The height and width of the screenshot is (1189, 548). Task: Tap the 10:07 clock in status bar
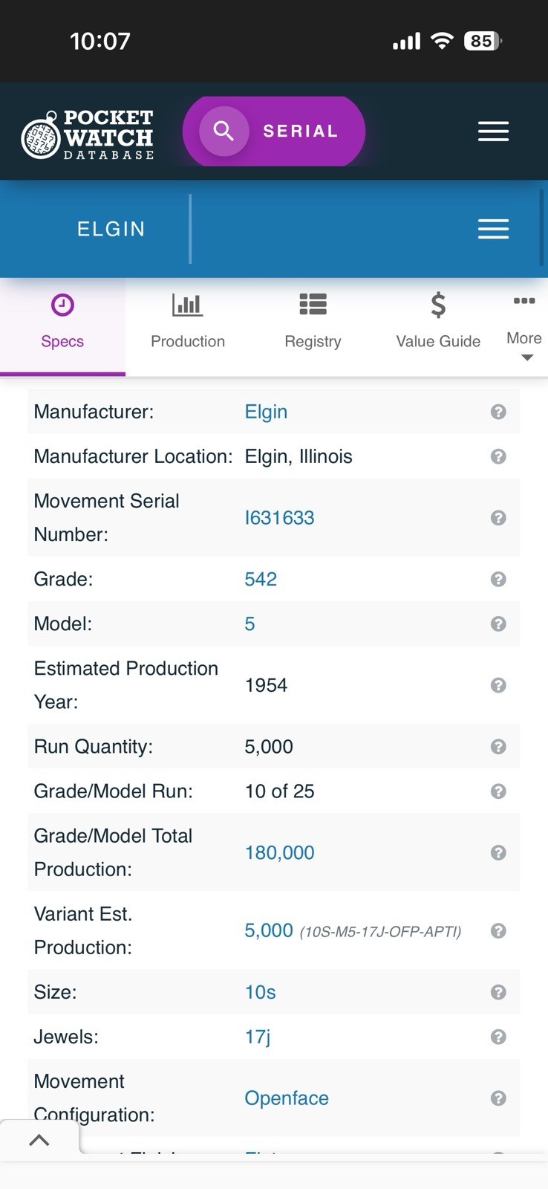(100, 41)
